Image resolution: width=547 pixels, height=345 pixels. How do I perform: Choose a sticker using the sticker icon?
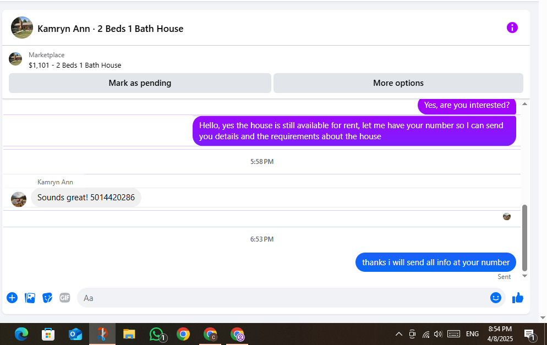tap(47, 298)
